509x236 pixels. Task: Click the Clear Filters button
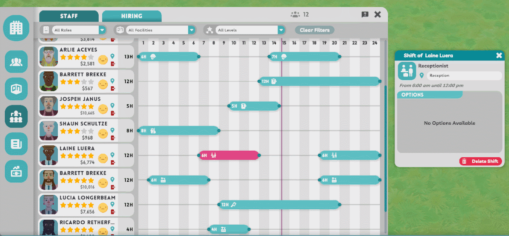point(315,30)
